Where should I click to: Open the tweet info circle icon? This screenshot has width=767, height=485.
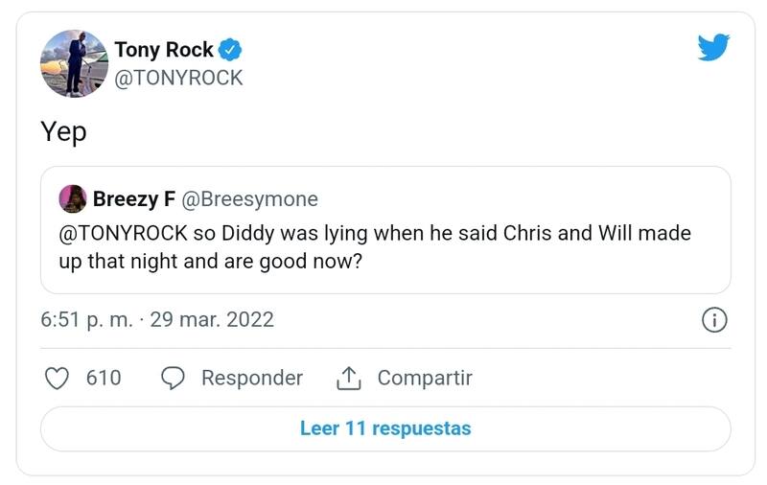[714, 320]
